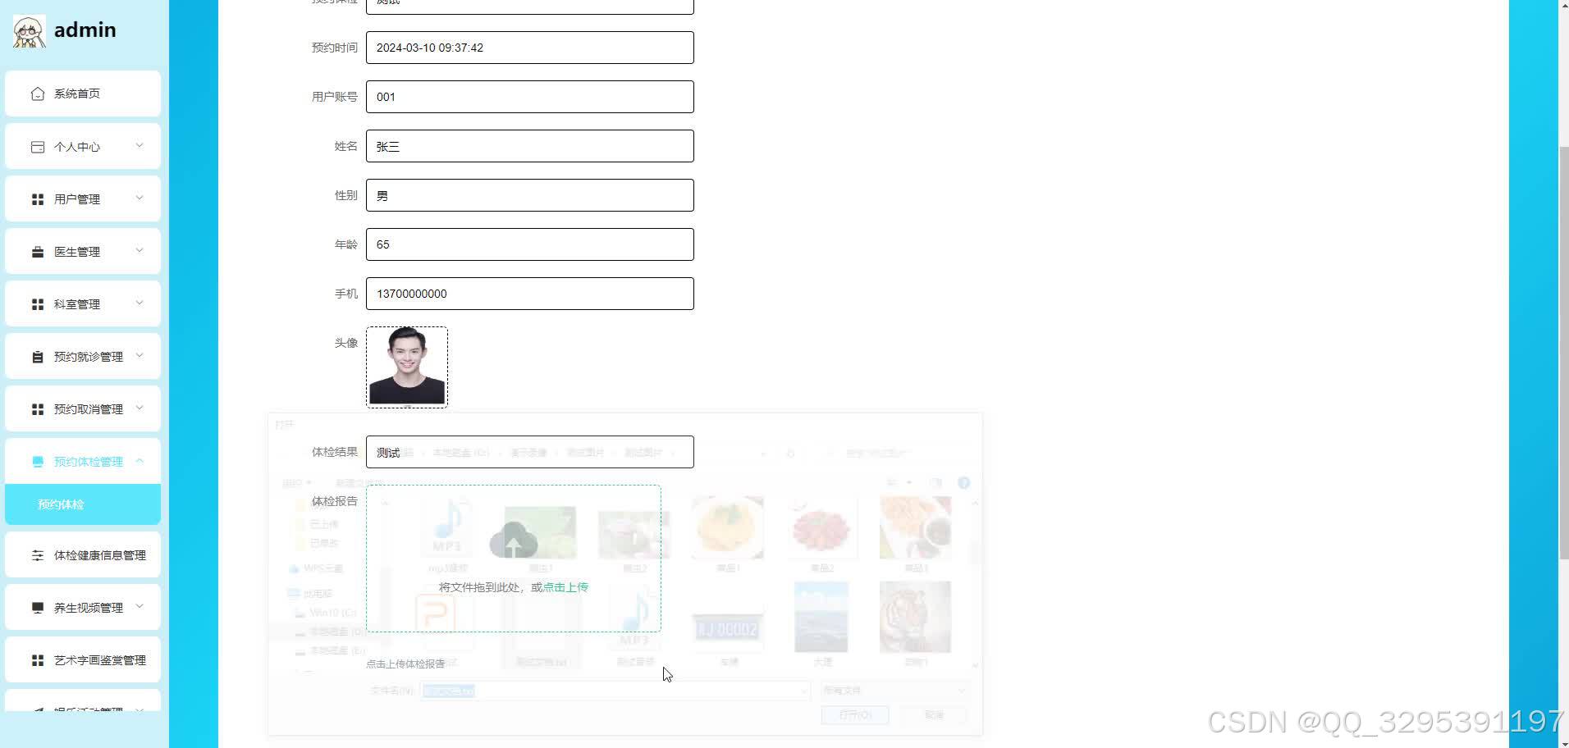Click the briefcase icon beside 医生管理
The image size is (1569, 748).
click(x=37, y=252)
